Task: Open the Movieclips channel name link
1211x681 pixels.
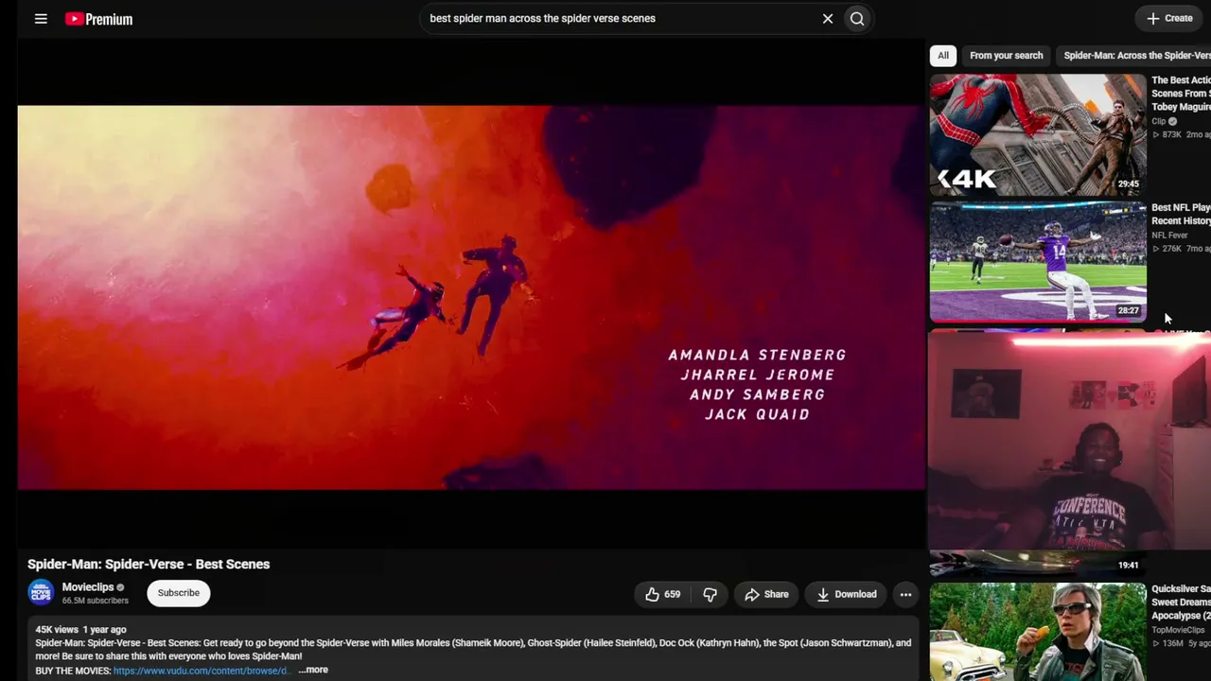Action: pyautogui.click(x=88, y=587)
